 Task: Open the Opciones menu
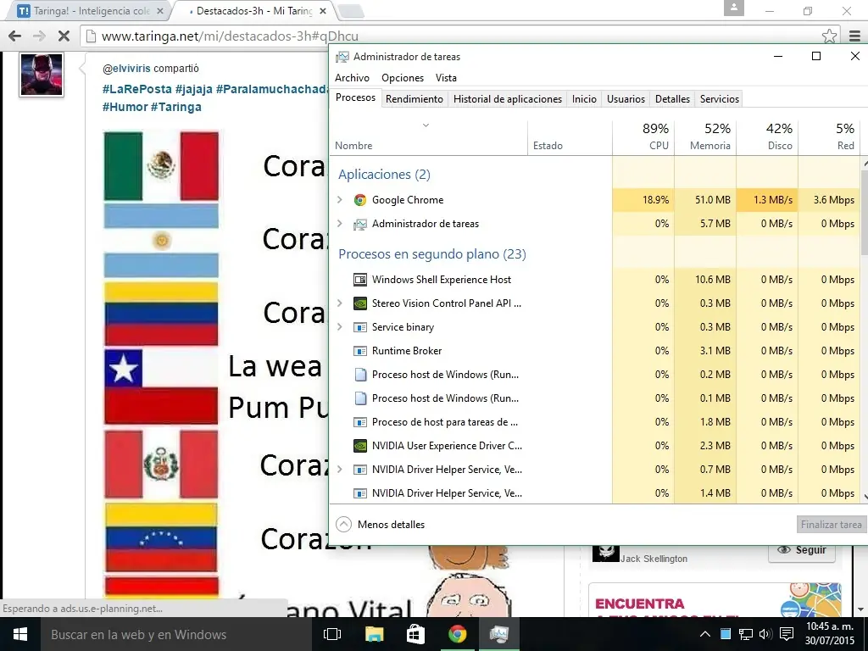[403, 78]
